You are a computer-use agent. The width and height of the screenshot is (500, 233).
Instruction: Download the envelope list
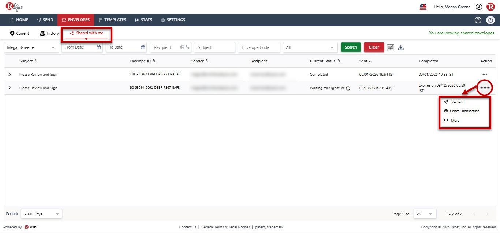[x=401, y=47]
